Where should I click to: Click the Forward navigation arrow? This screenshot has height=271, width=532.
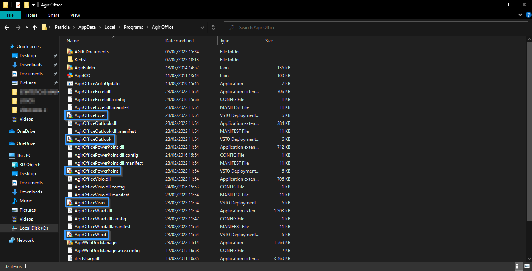(x=18, y=28)
